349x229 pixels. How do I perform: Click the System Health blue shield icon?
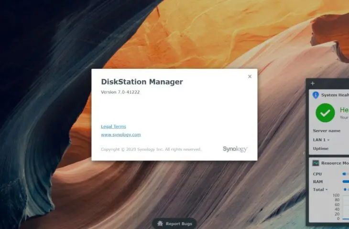click(x=316, y=95)
